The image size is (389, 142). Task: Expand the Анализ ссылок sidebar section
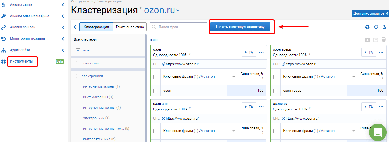click(x=63, y=27)
